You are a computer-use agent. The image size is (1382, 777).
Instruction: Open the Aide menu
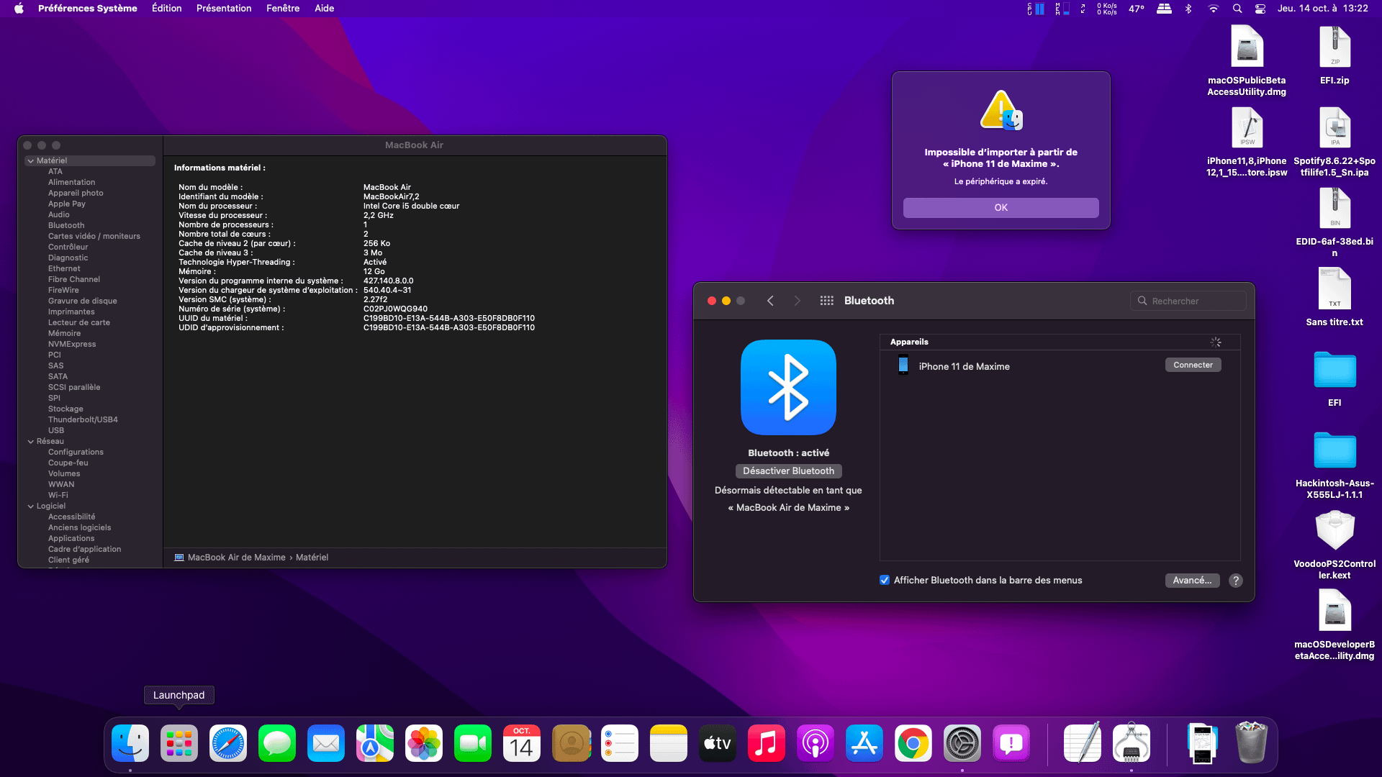coord(325,9)
